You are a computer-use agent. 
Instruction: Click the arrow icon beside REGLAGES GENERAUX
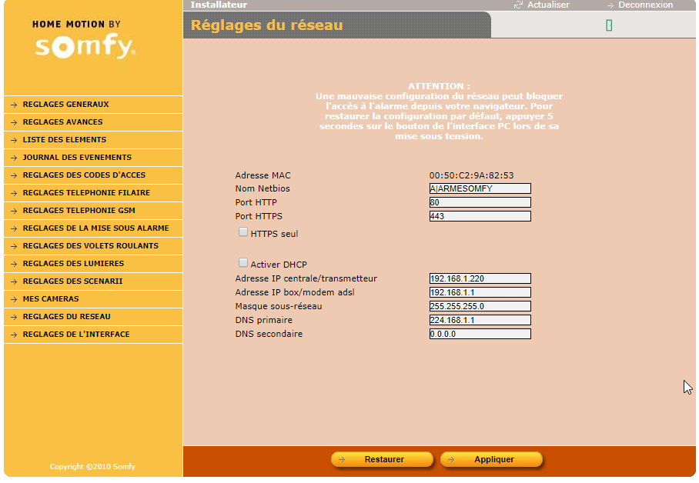coord(14,105)
